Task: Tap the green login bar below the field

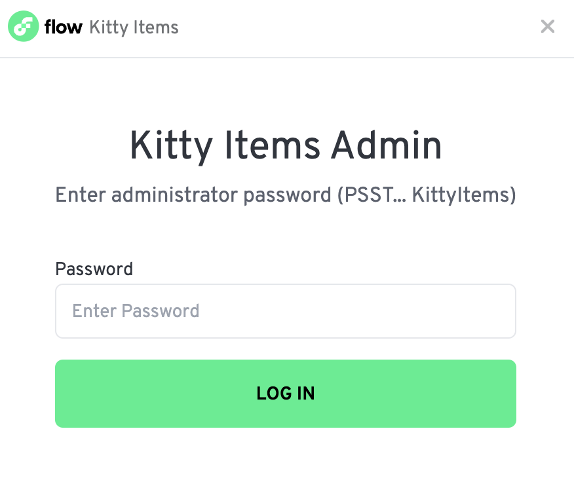Action: 286,394
